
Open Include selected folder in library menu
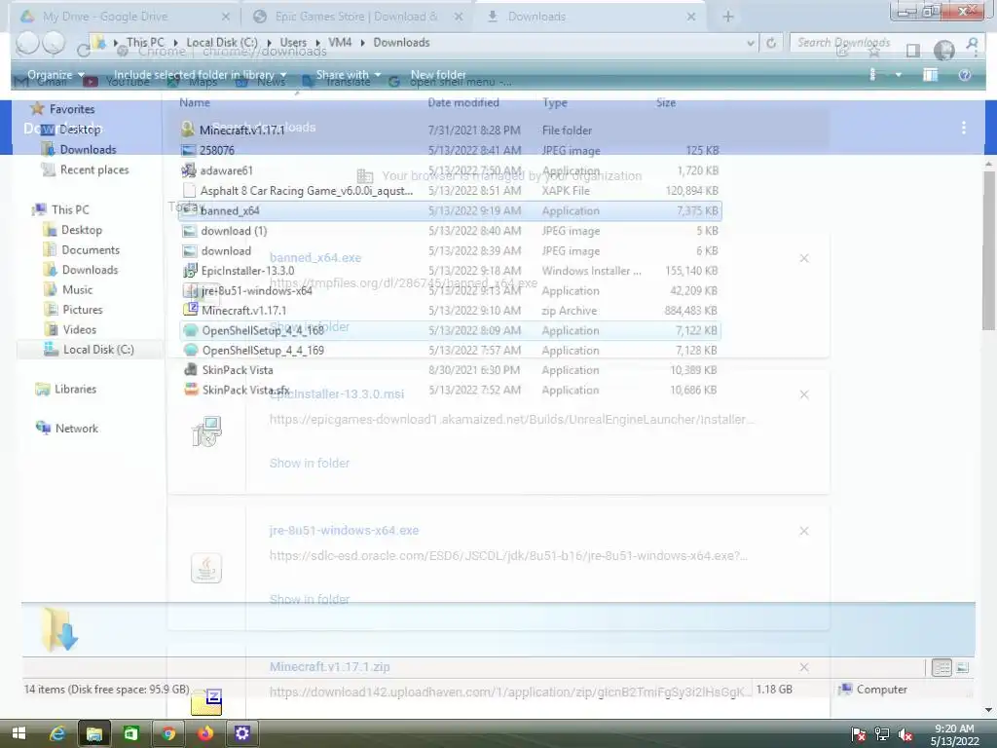200,74
